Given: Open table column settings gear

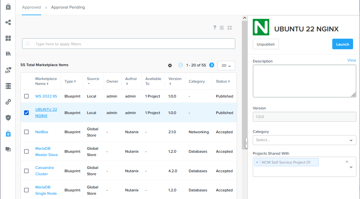Looking at the screenshot, I should 170,65.
